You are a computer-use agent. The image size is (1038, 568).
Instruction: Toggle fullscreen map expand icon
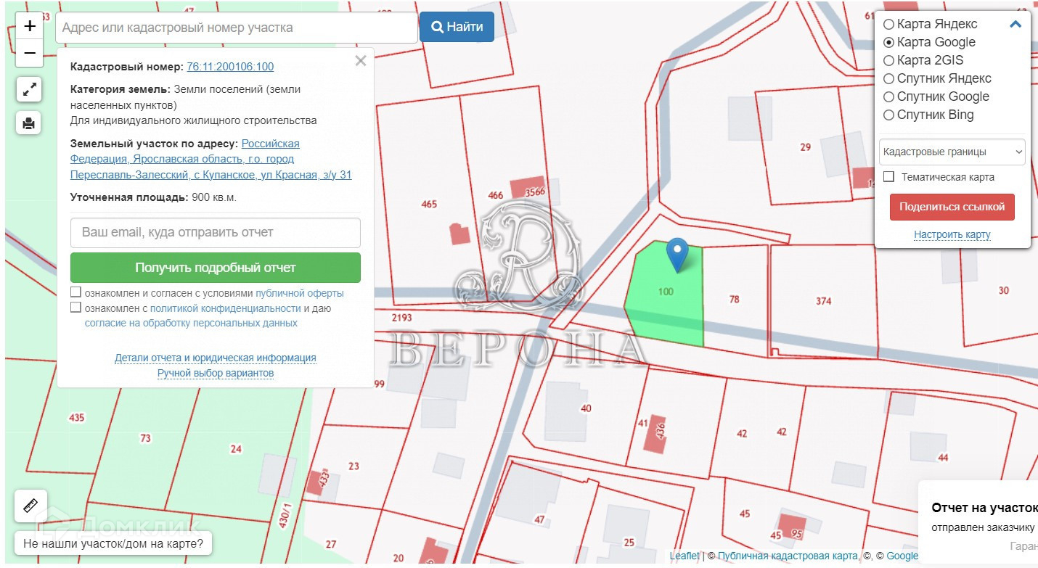(x=29, y=90)
